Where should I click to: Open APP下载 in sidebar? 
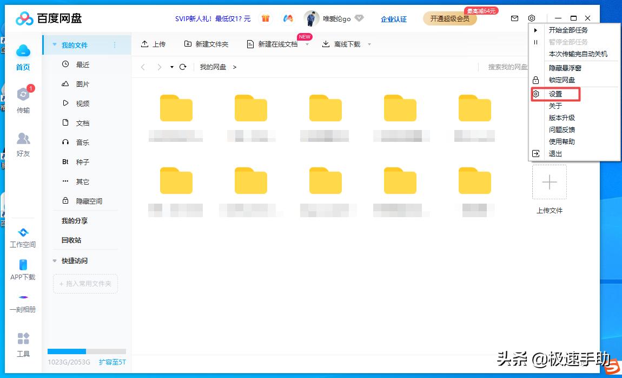pos(23,270)
